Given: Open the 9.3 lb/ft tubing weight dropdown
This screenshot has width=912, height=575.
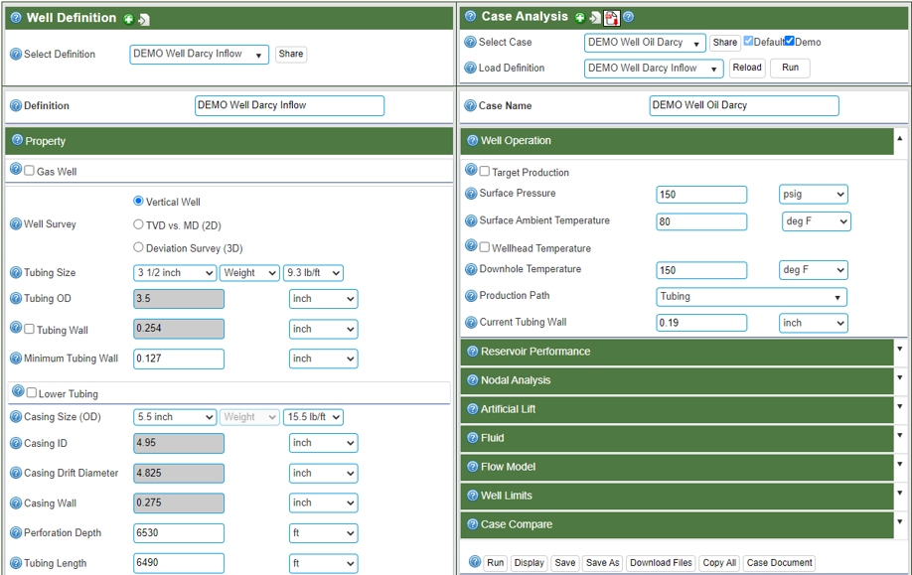Looking at the screenshot, I should pyautogui.click(x=313, y=273).
